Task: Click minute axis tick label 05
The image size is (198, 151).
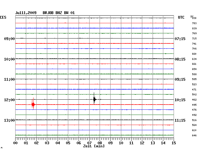Action: (x=68, y=143)
